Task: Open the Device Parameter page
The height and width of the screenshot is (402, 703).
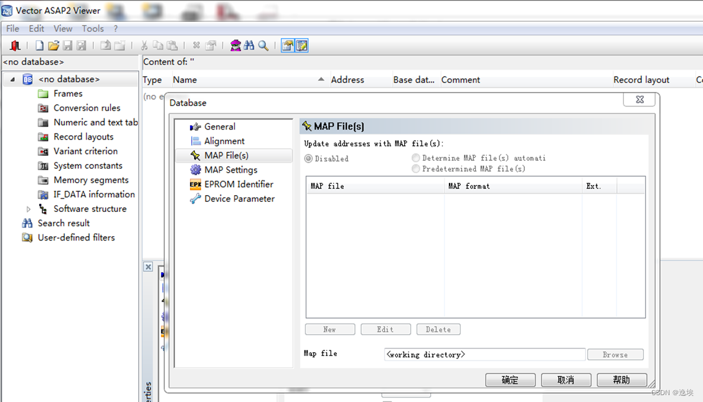Action: click(239, 198)
